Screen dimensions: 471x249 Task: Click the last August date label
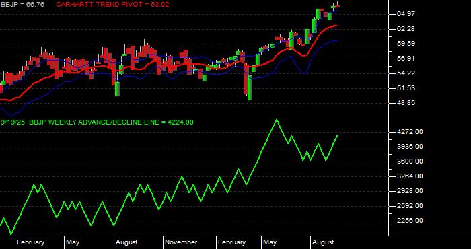pos(323,242)
